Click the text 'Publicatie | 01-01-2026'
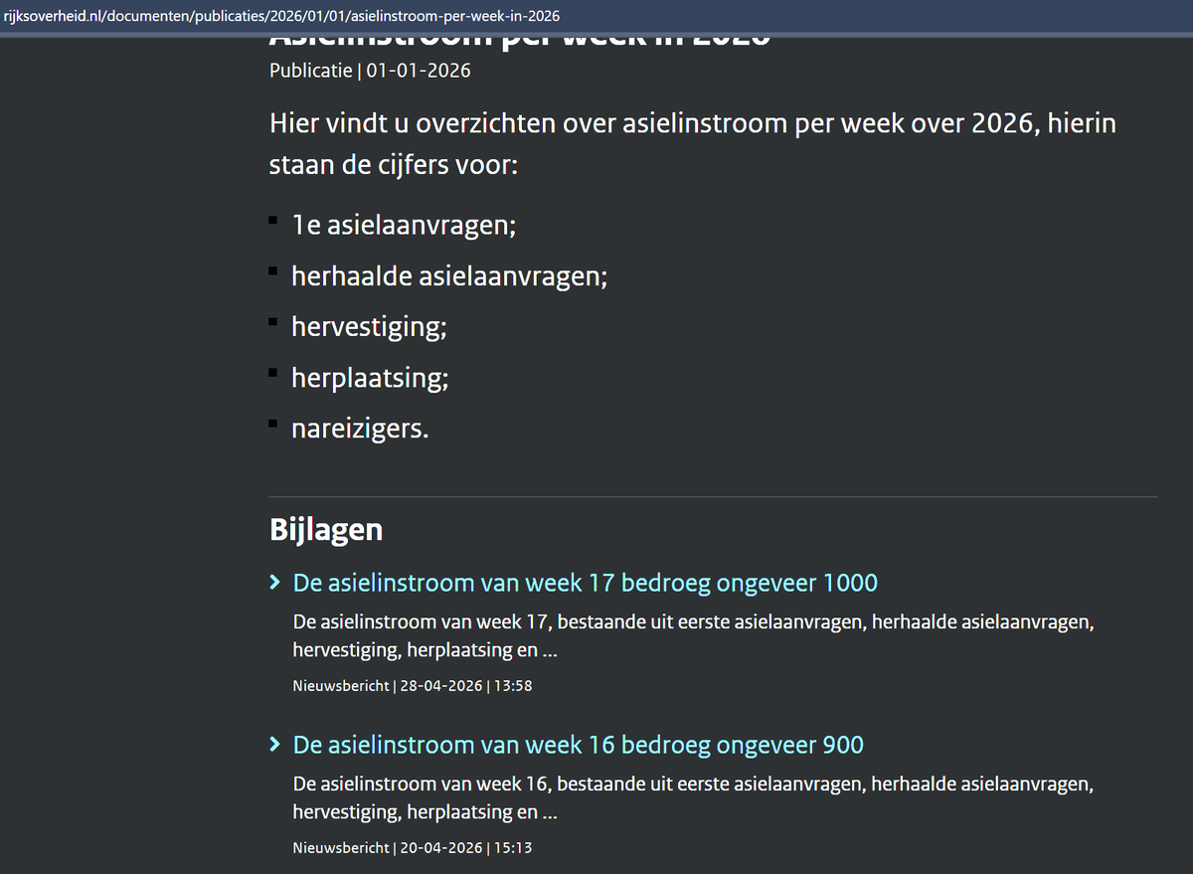Viewport: 1193px width, 874px height. click(370, 71)
